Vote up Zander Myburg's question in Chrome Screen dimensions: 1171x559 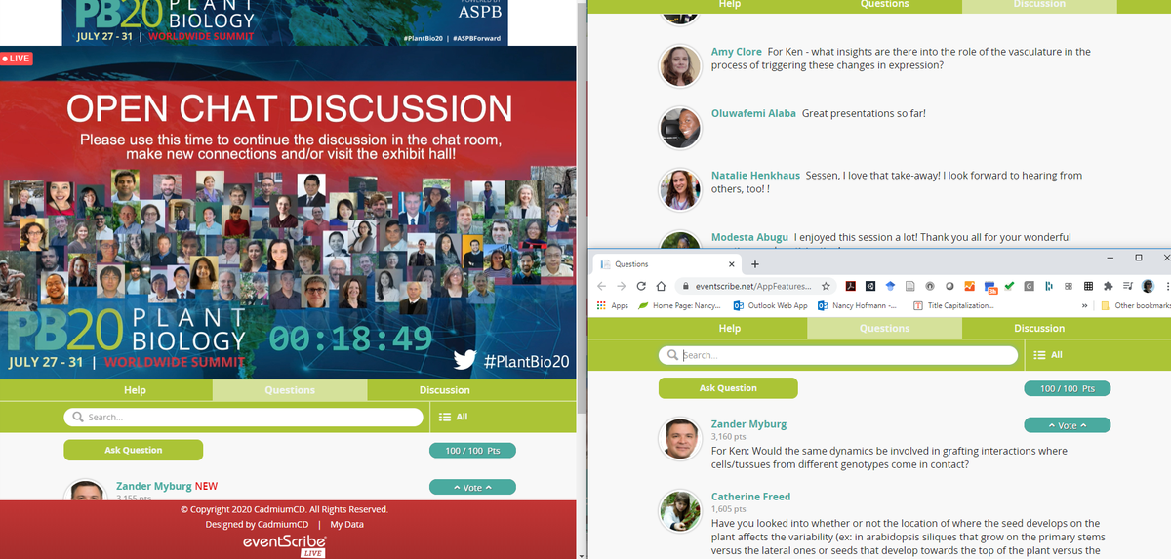click(x=1068, y=425)
